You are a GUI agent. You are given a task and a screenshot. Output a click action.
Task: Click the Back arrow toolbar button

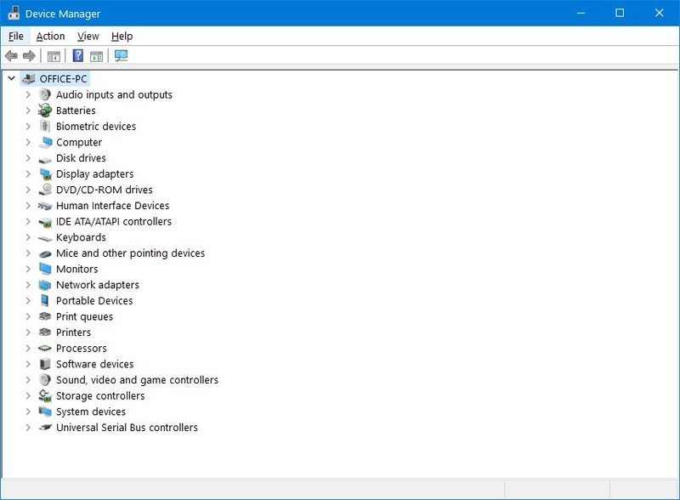[x=11, y=56]
